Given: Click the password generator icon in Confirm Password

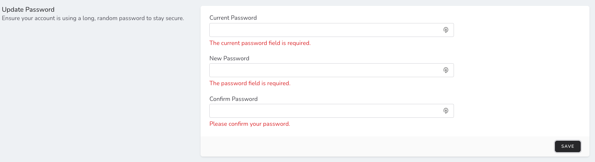Looking at the screenshot, I should [446, 111].
